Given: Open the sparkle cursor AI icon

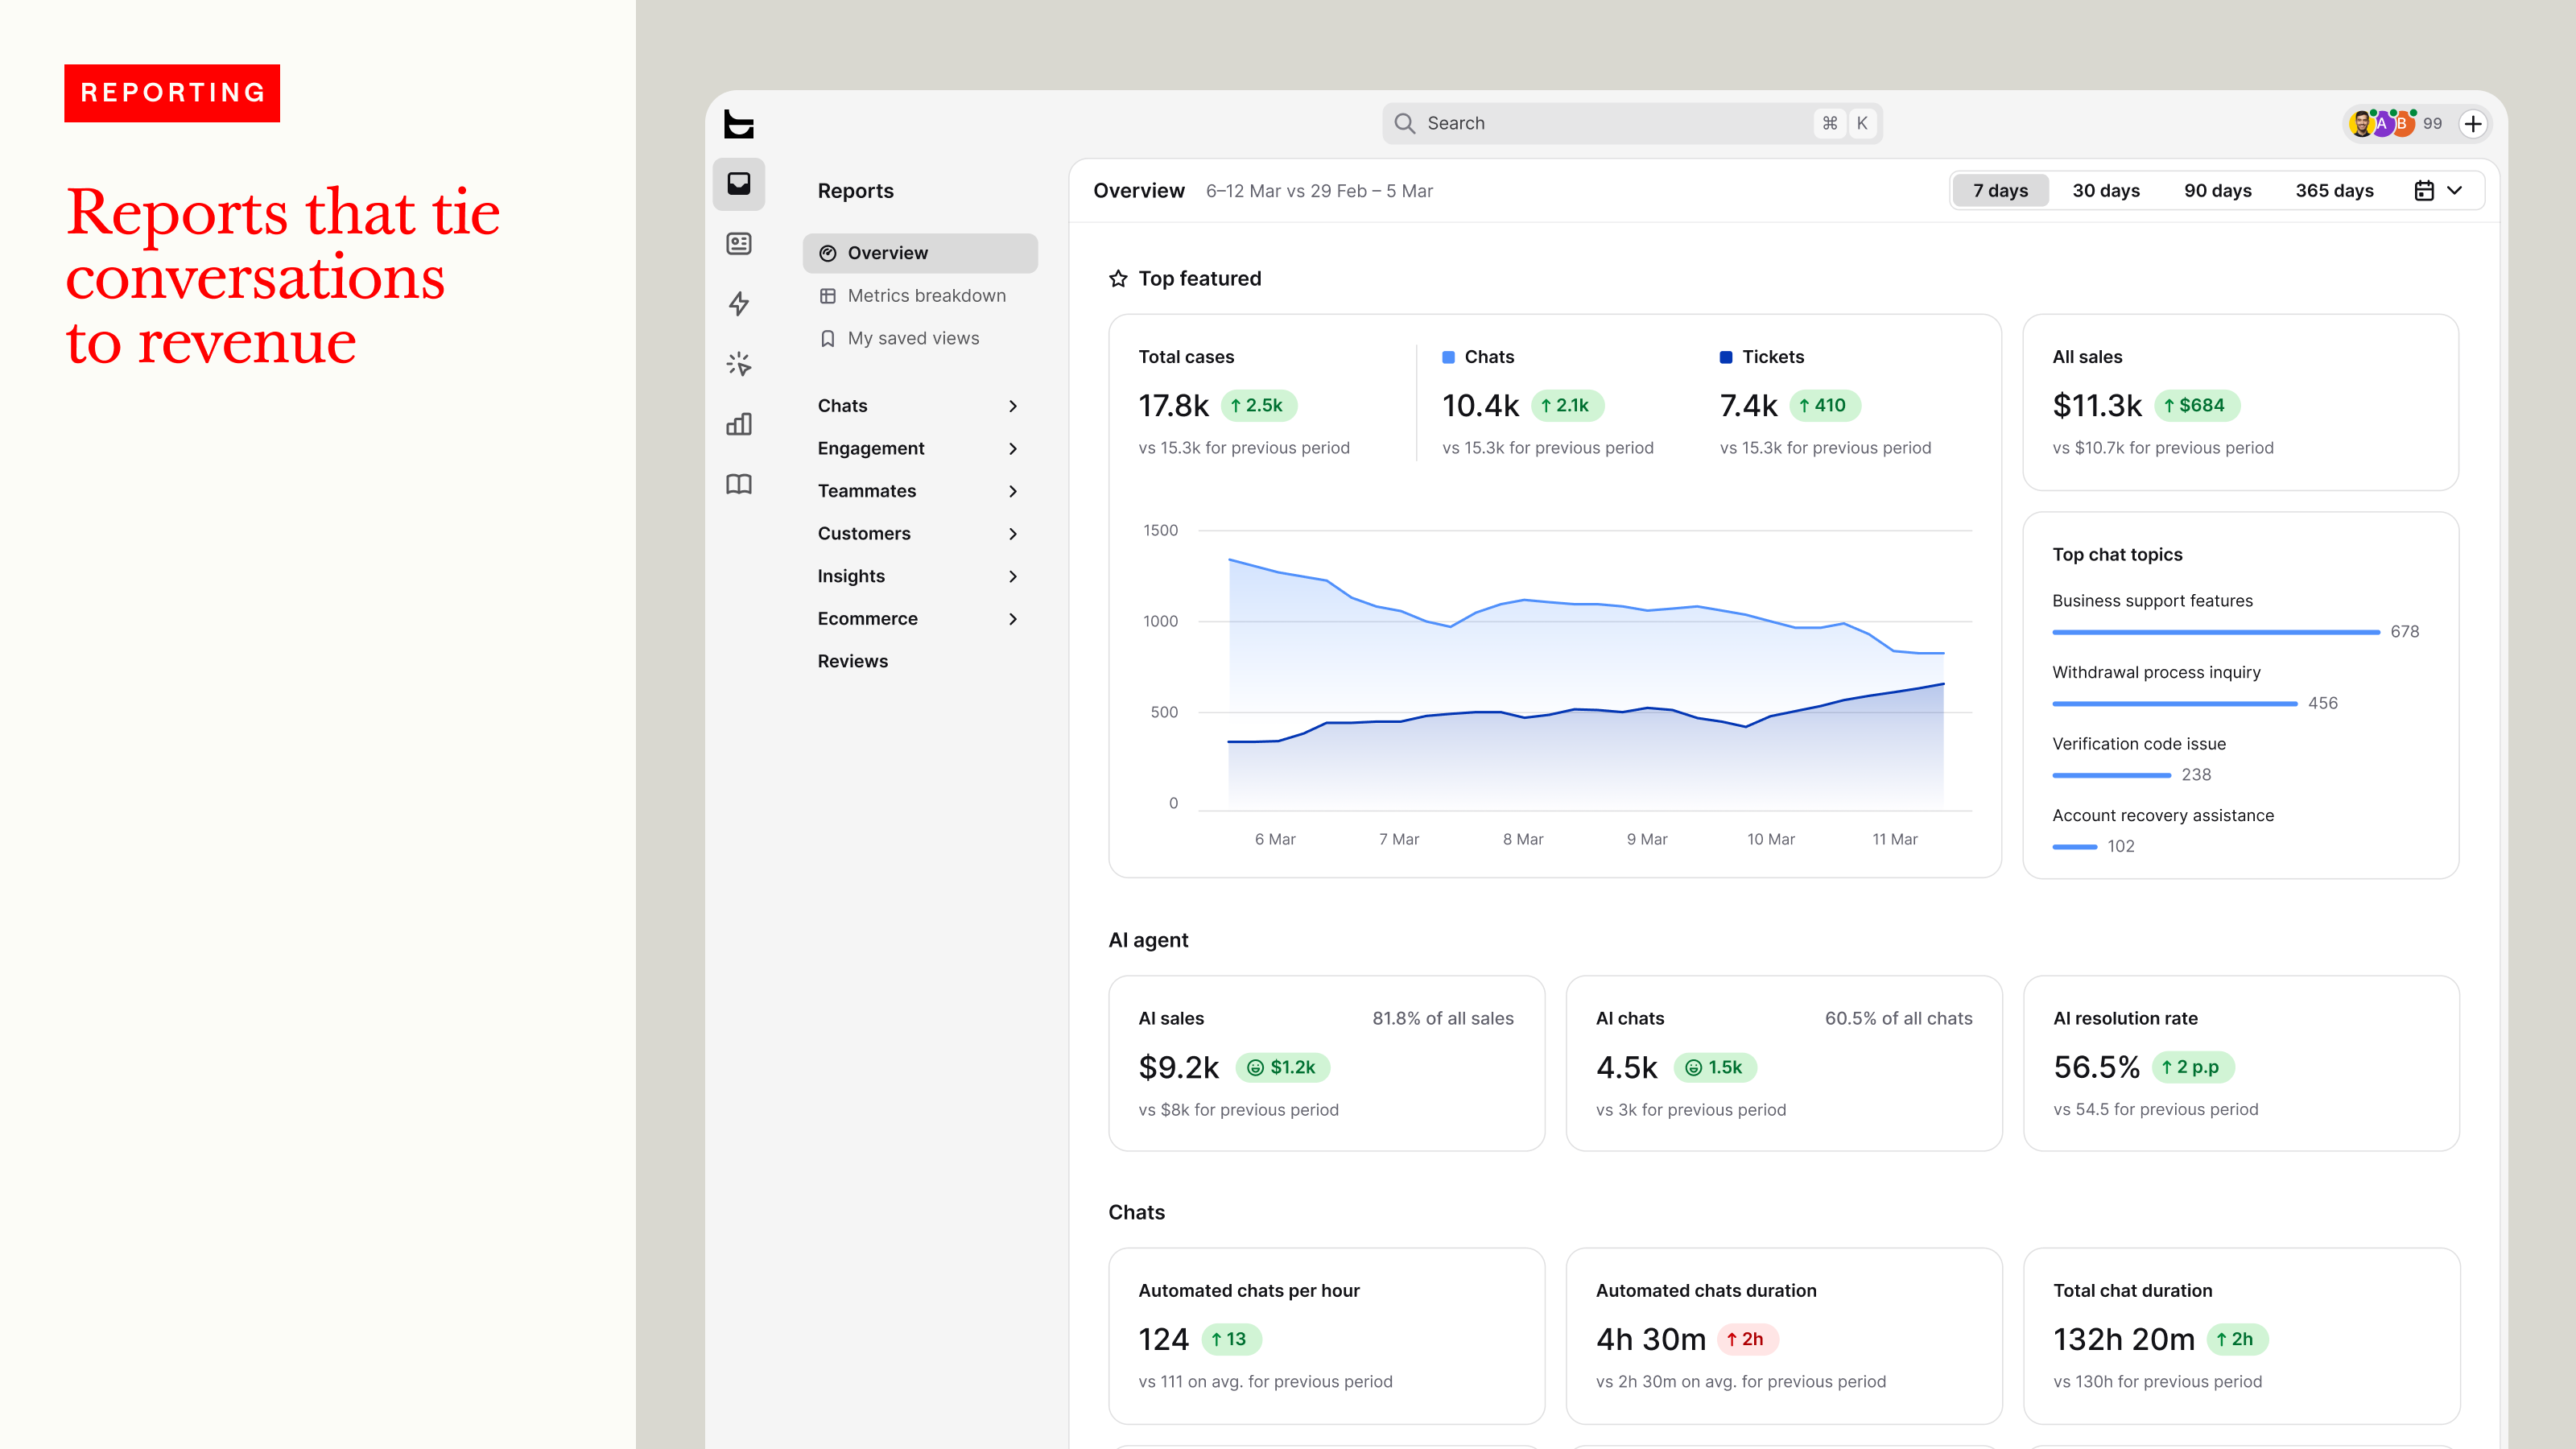Looking at the screenshot, I should pyautogui.click(x=738, y=364).
